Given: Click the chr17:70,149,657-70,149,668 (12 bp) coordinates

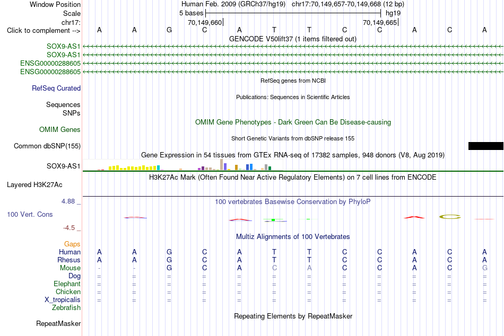Looking at the screenshot, I should pyautogui.click(x=348, y=4).
